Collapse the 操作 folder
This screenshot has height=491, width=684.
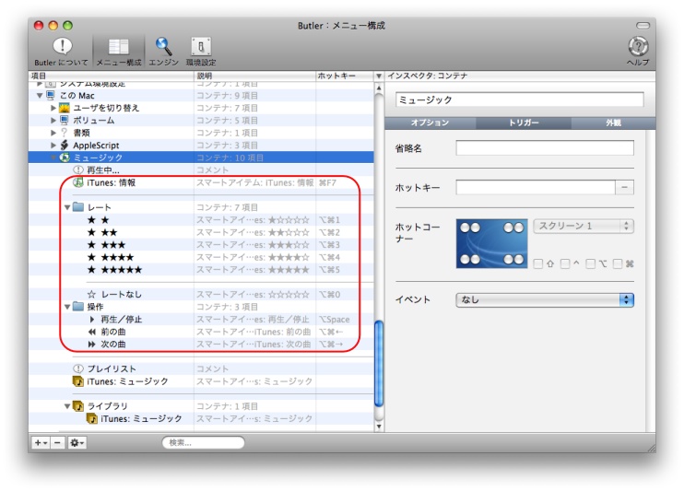click(x=67, y=307)
